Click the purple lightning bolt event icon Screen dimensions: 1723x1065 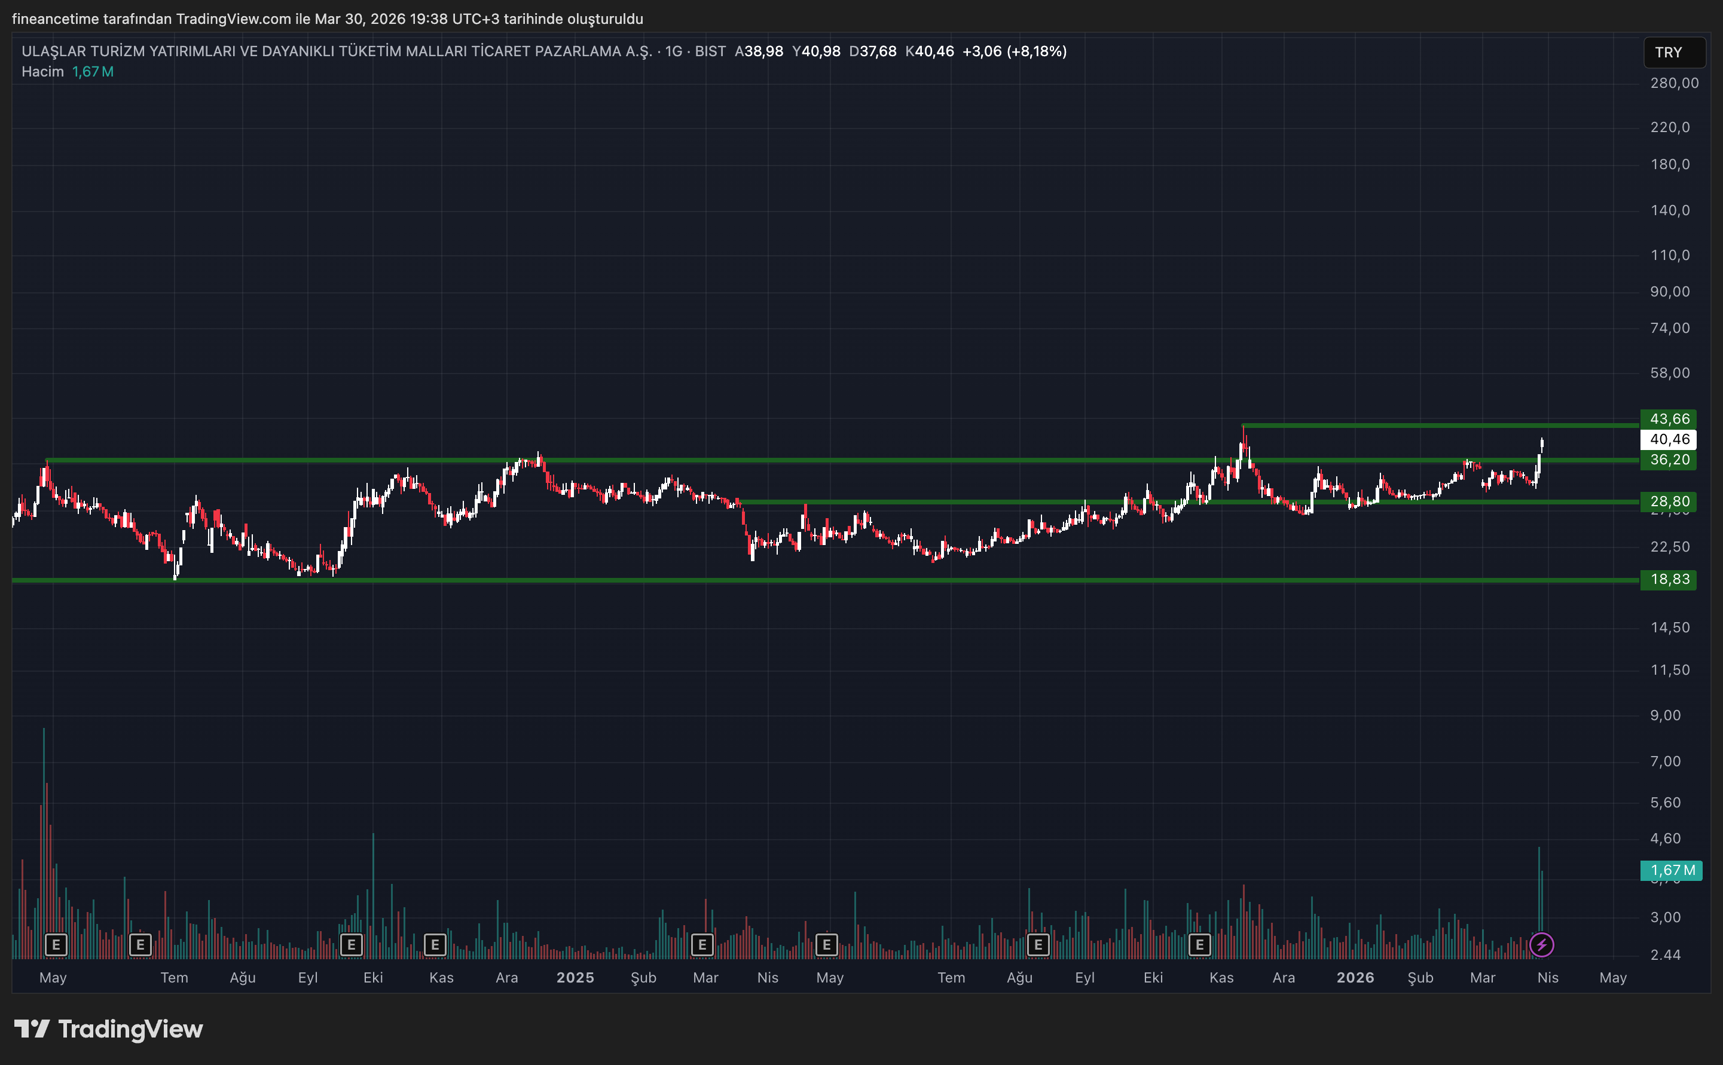pos(1541,944)
